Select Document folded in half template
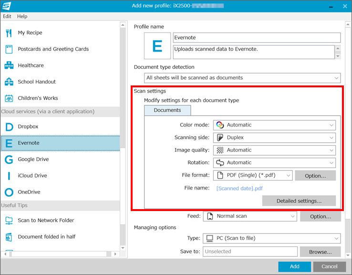 [x=60, y=237]
